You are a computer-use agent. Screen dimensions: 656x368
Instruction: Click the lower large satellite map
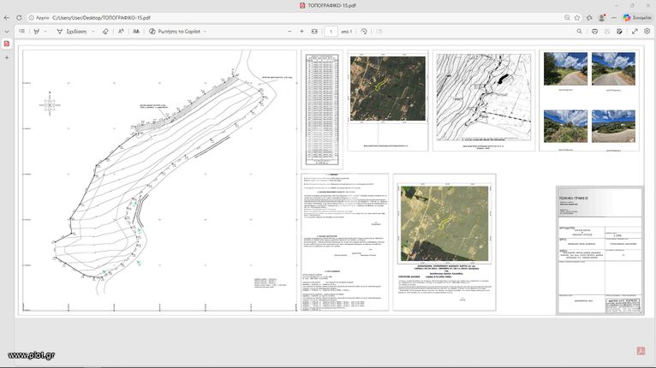pyautogui.click(x=444, y=223)
